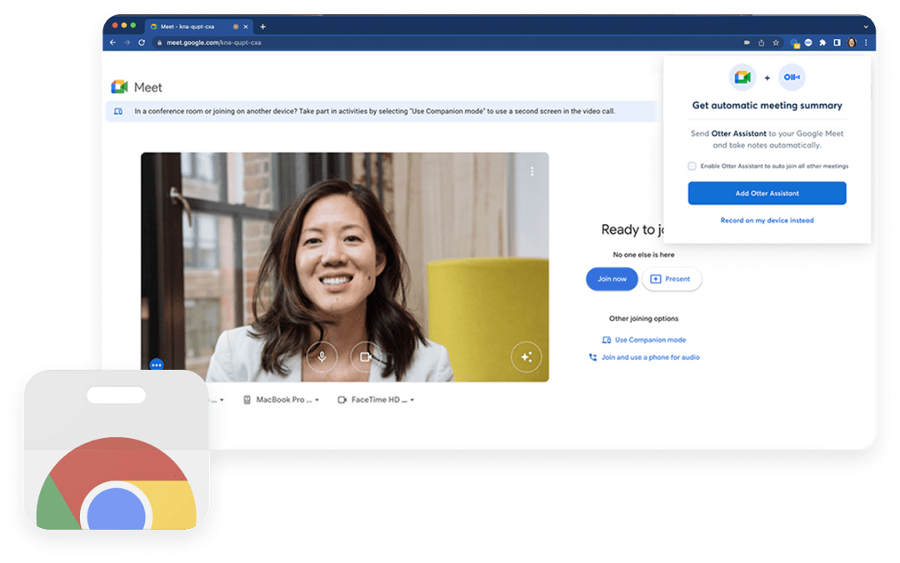Open the Chrome extensions puzzle icon
Viewport: 900px width, 563px height.
click(x=823, y=42)
